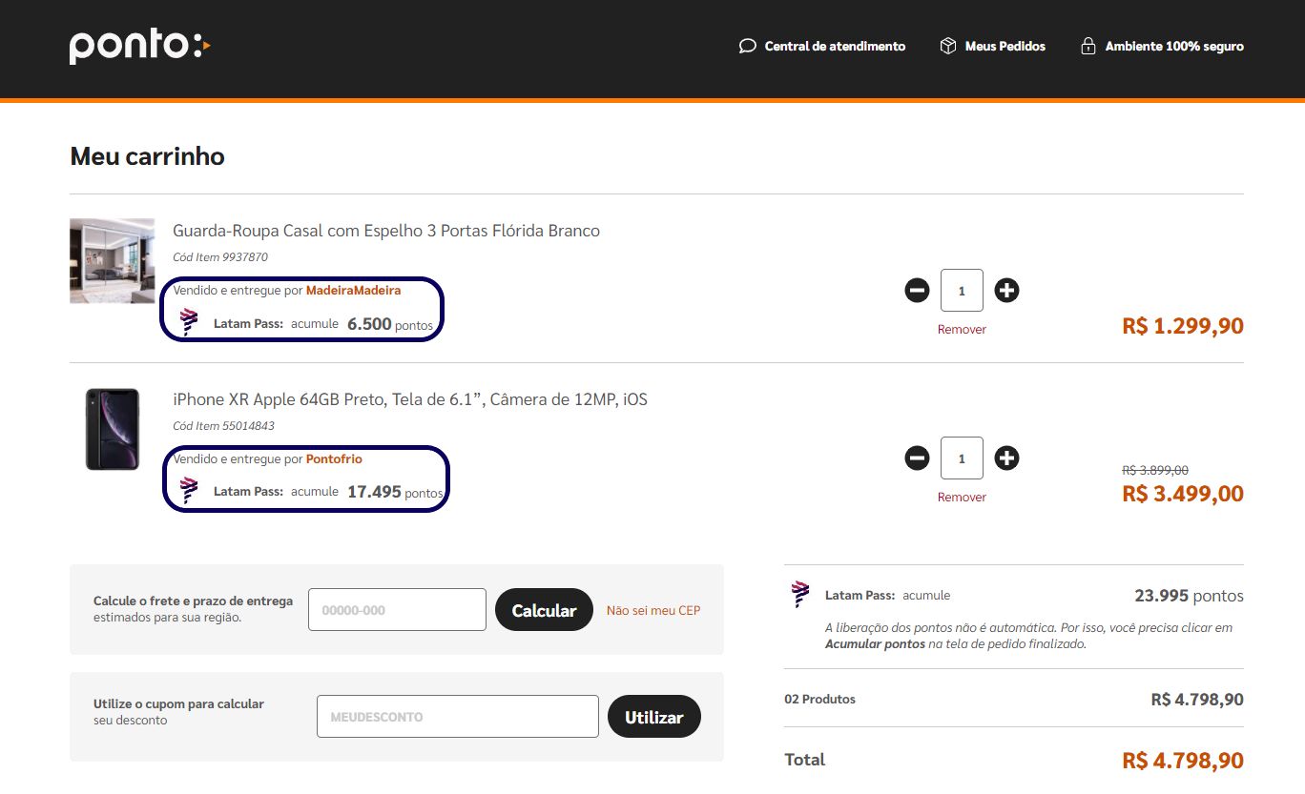
Task: Open Guarda-Roupa Casal com Espelho product title
Action: [386, 231]
